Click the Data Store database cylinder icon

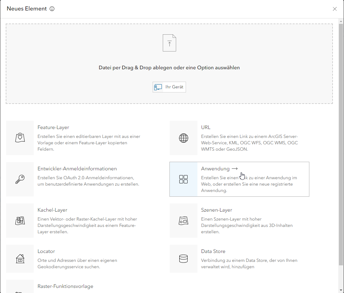[x=183, y=259]
